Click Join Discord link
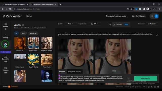 tap(138, 16)
